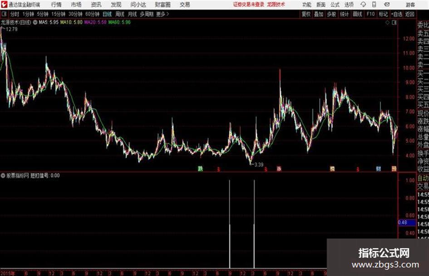Click the 龙源技术(日线) chart title

(x=16, y=22)
